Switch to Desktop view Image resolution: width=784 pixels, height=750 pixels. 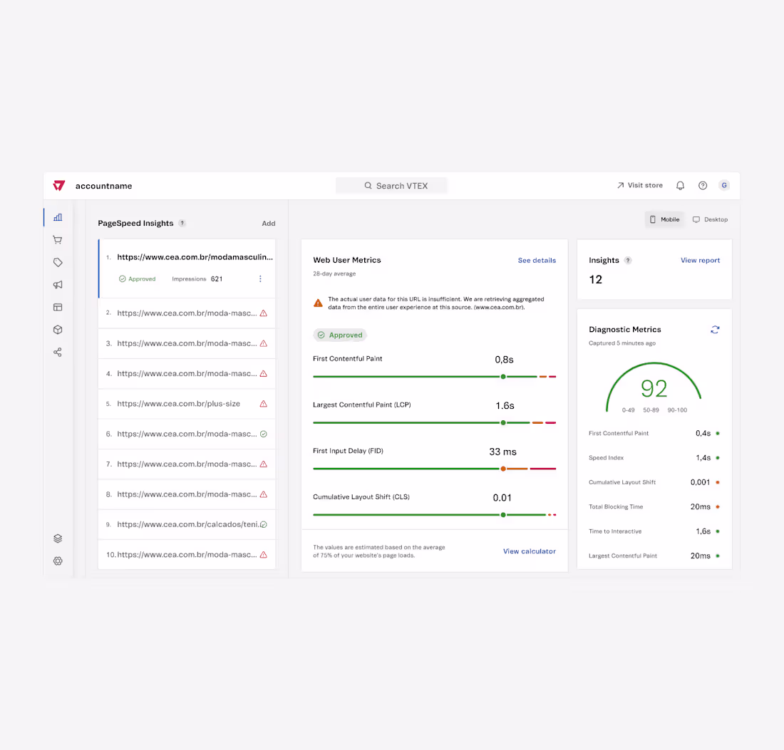pos(710,219)
